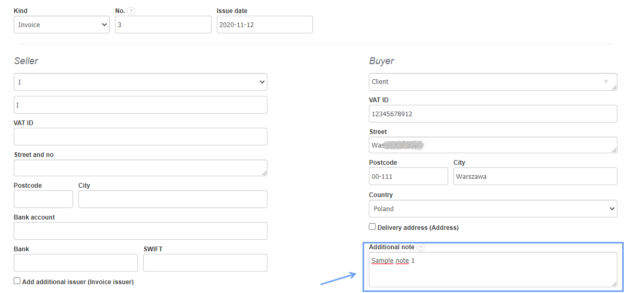Click the invoice No. field
The image size is (630, 293).
(x=163, y=25)
